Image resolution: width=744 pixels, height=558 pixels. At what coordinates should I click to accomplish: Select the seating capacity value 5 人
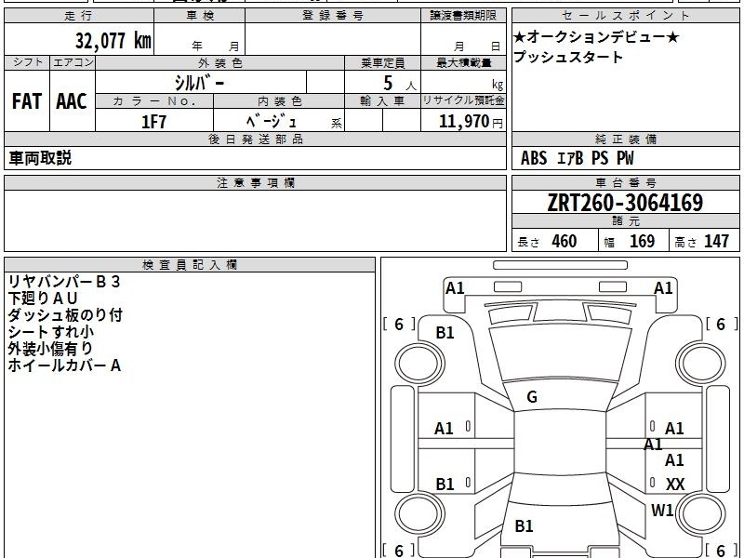coord(400,84)
